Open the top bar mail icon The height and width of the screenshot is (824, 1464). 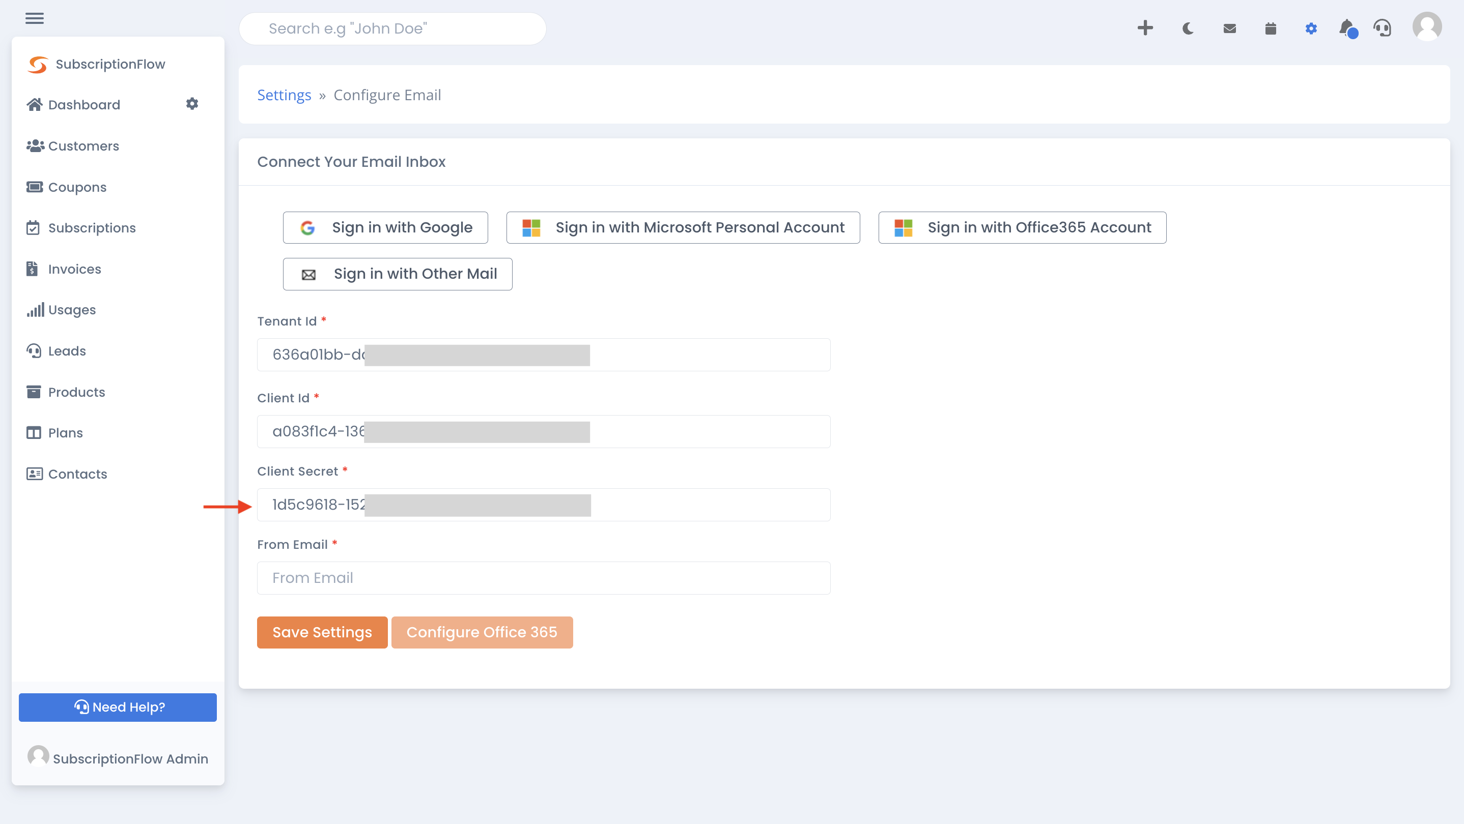click(1229, 28)
